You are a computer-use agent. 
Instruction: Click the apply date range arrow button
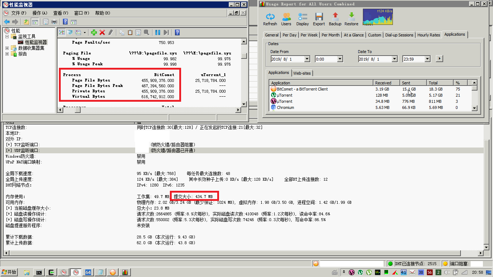point(439,59)
